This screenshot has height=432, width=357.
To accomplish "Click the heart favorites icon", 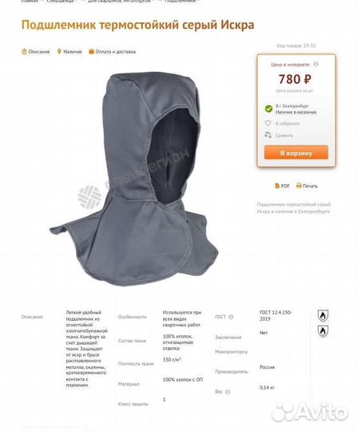I will pyautogui.click(x=268, y=123).
